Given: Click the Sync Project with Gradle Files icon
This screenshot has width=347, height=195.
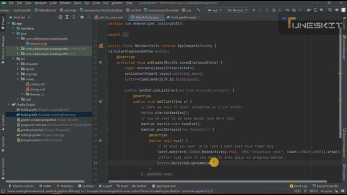Looking at the screenshot, I should (x=309, y=10).
